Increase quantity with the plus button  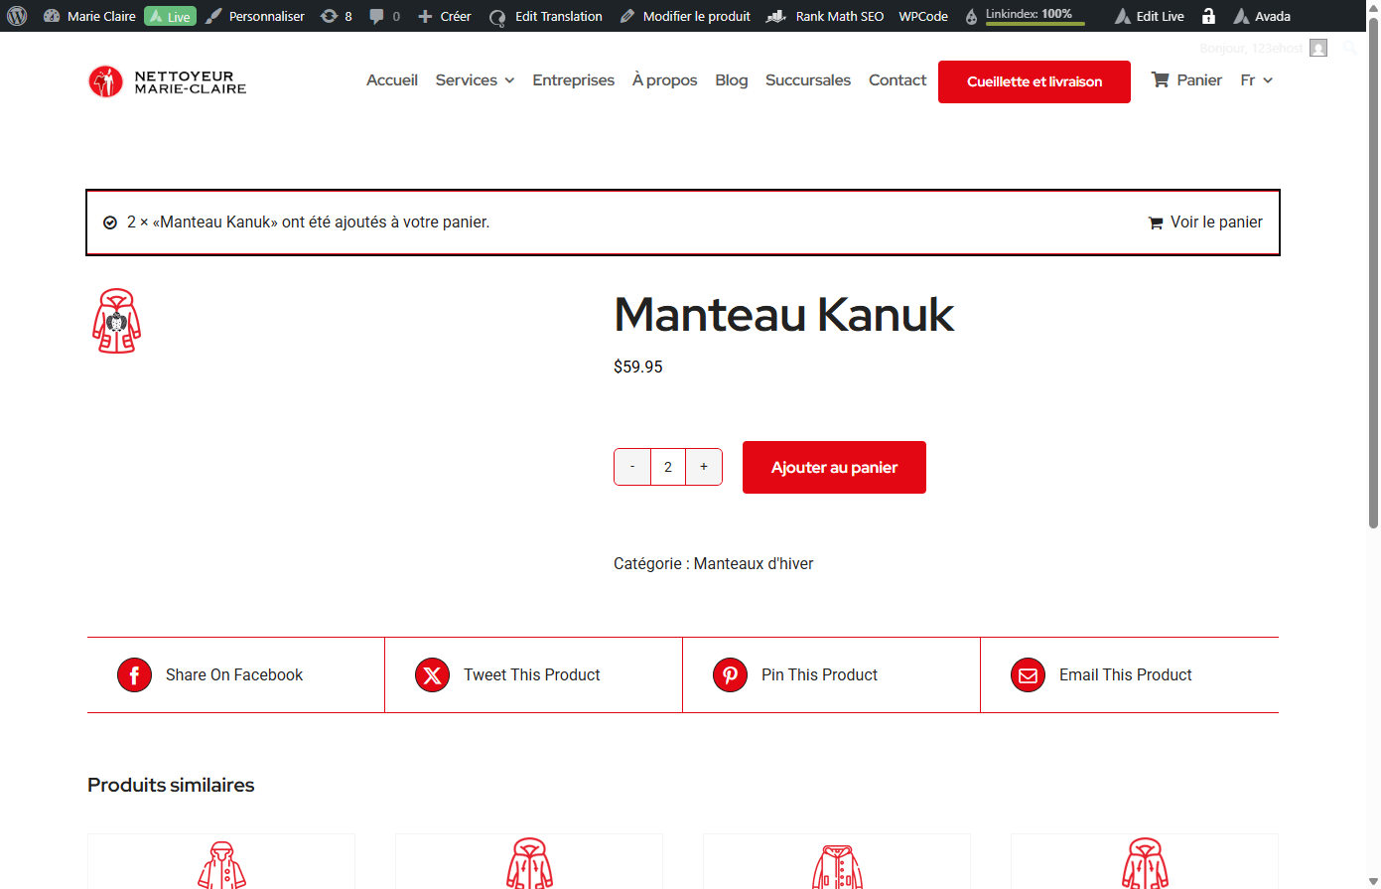[x=704, y=467]
